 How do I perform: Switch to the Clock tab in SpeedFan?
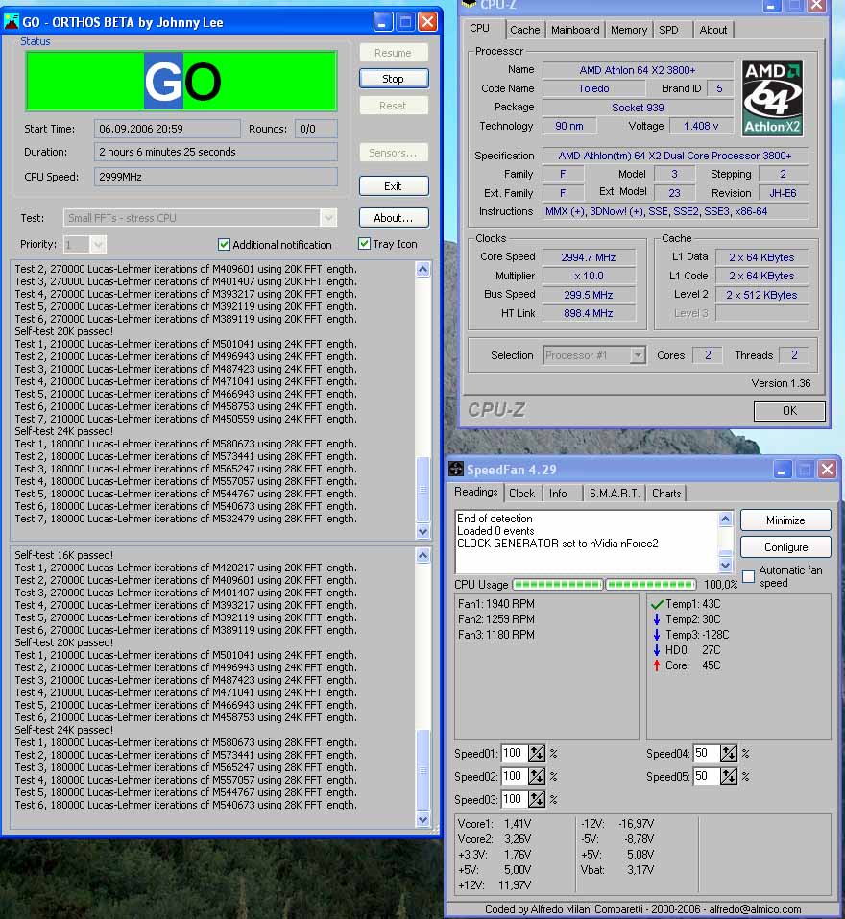(521, 494)
